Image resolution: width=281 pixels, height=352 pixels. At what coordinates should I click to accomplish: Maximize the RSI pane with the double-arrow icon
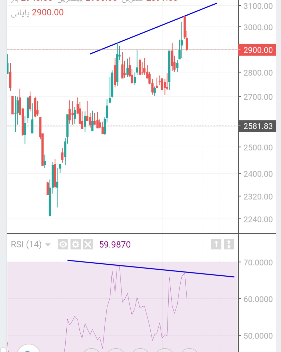229,244
